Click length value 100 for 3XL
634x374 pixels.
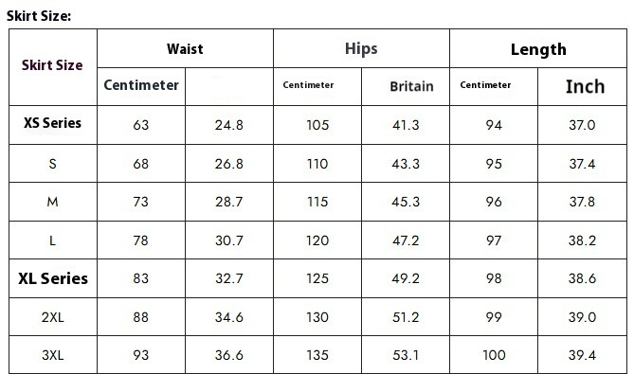(494, 355)
